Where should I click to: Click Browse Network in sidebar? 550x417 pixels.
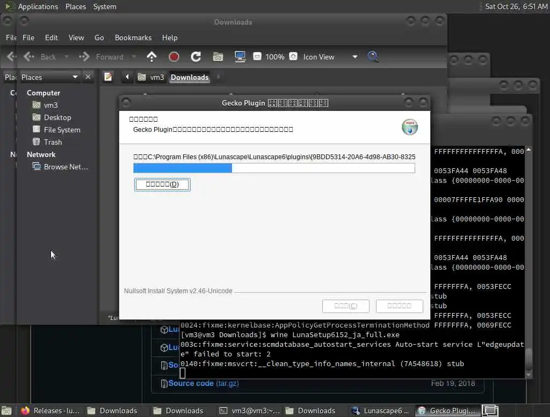click(60, 167)
